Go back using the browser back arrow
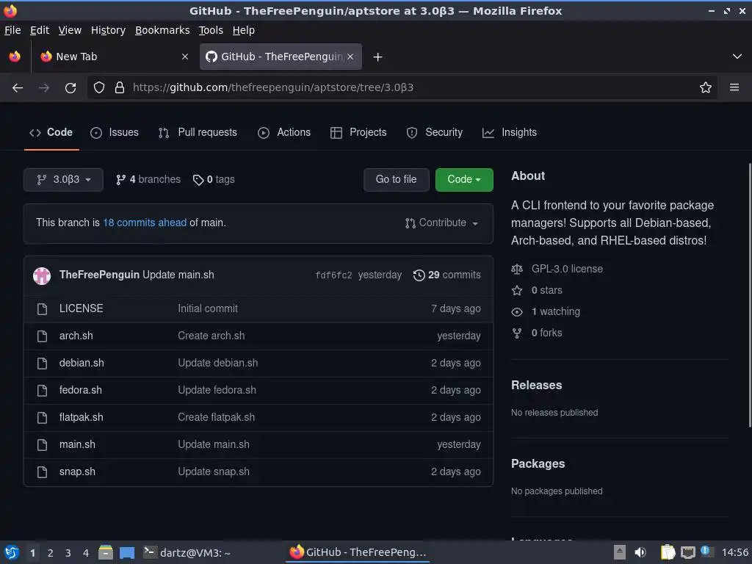 coord(18,88)
